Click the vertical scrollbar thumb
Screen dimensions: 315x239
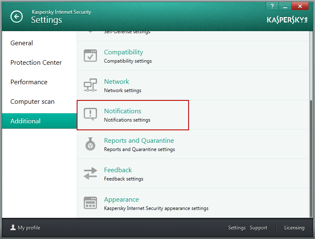tap(311, 159)
